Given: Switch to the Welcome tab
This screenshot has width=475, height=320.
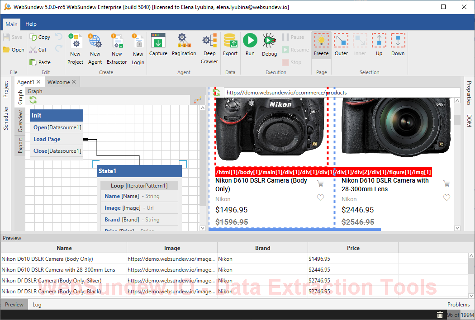Looking at the screenshot, I should (59, 82).
